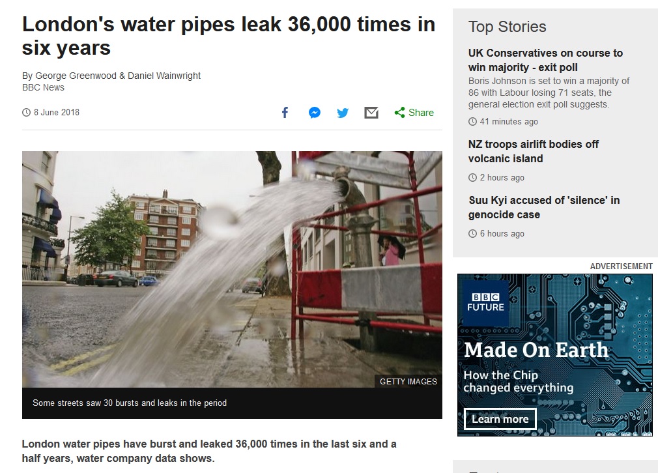Read NZ troops airlift bodies story
This screenshot has width=658, height=473.
click(x=533, y=151)
